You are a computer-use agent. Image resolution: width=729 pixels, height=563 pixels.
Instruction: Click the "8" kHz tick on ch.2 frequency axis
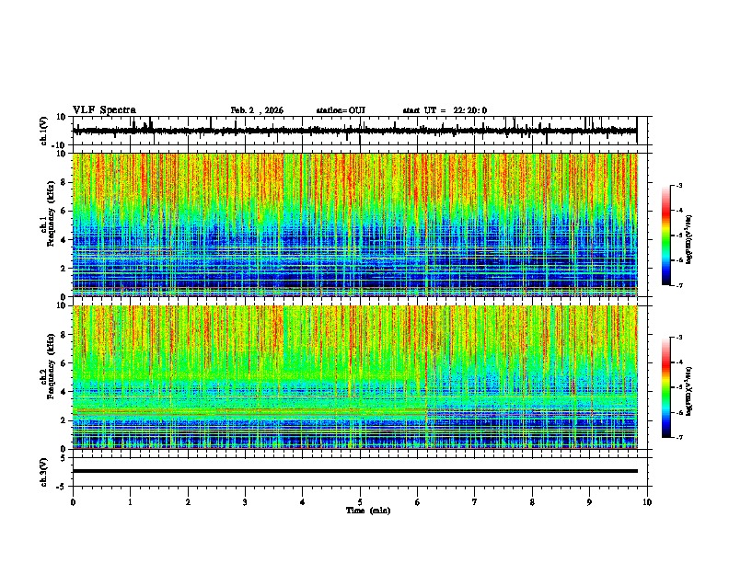coord(64,335)
